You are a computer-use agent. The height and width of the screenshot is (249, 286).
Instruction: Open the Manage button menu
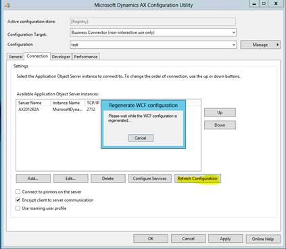click(260, 45)
